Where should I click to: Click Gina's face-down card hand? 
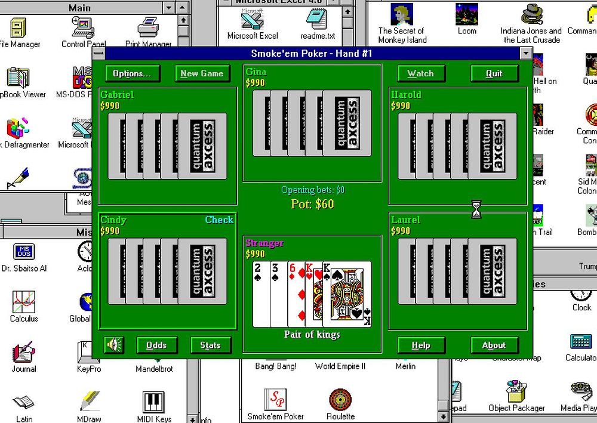(312, 123)
